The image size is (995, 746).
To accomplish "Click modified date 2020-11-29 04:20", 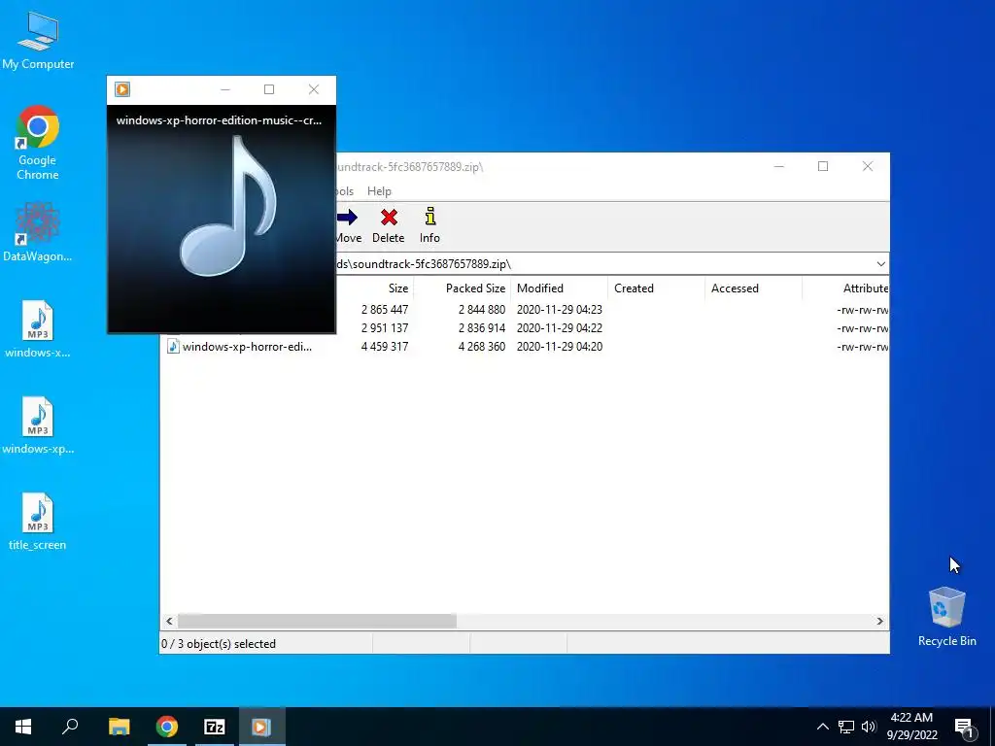I will click(x=559, y=347).
